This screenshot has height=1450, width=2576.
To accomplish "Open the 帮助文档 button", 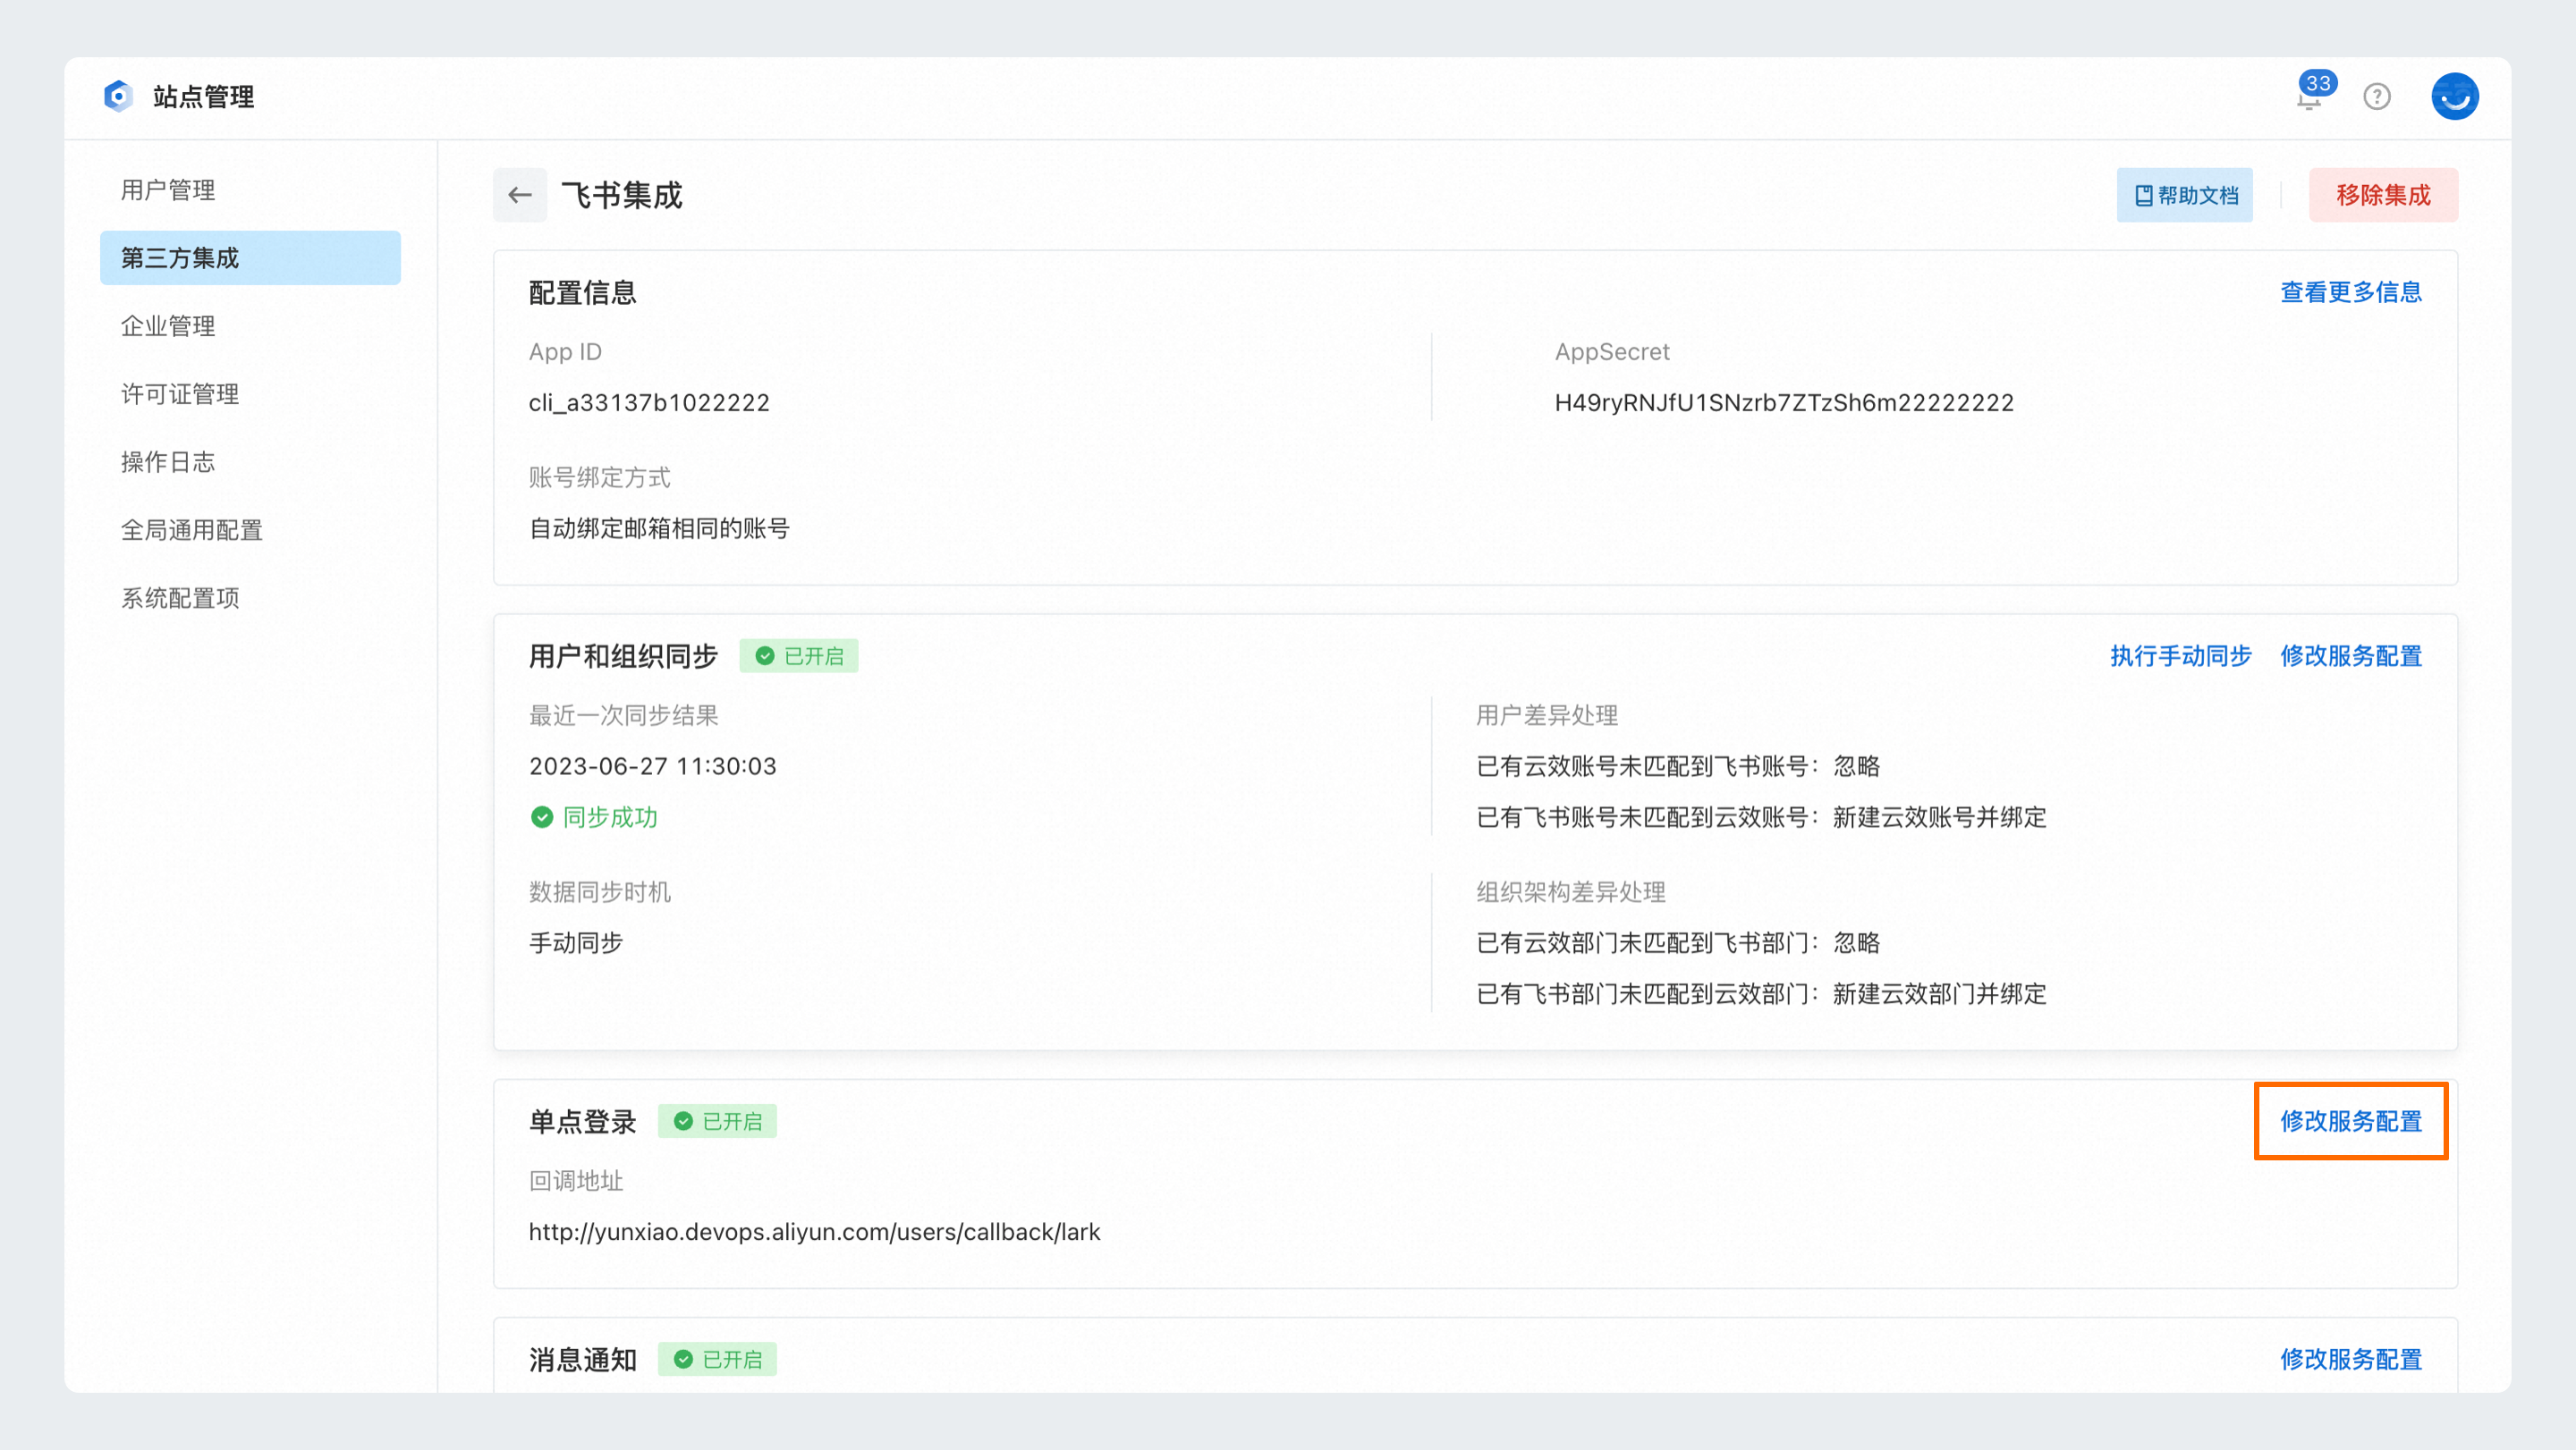I will [2185, 195].
